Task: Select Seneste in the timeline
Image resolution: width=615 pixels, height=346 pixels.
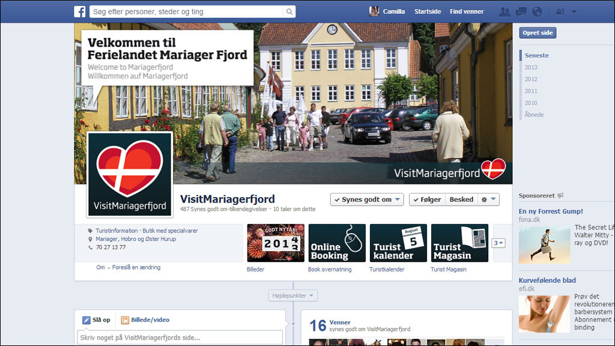Action: coord(536,55)
